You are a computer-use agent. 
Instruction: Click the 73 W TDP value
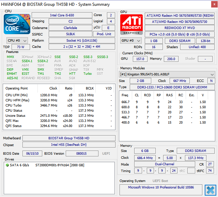(20, 47)
